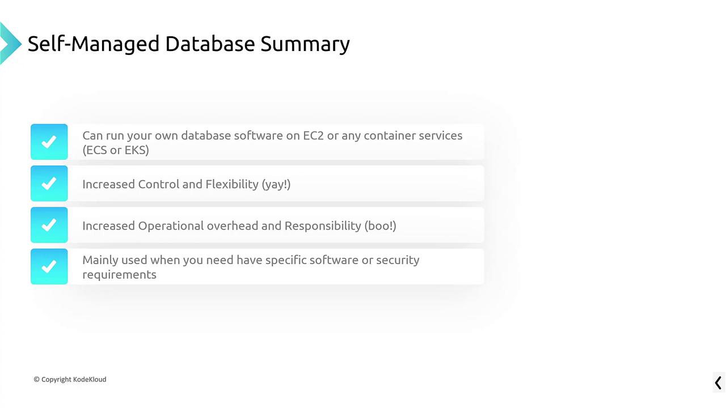Select the "Mainly used when you need" text line

(251, 260)
